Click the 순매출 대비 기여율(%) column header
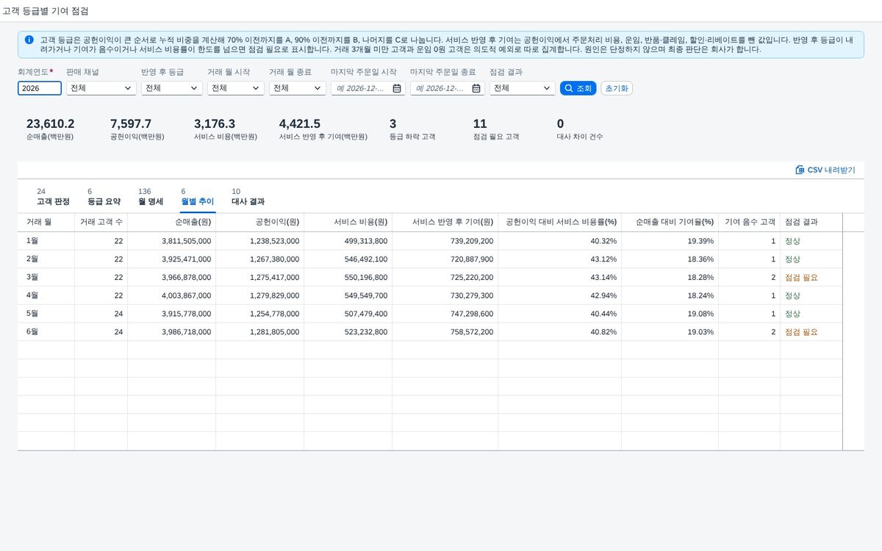This screenshot has height=551, width=882. tap(670, 222)
